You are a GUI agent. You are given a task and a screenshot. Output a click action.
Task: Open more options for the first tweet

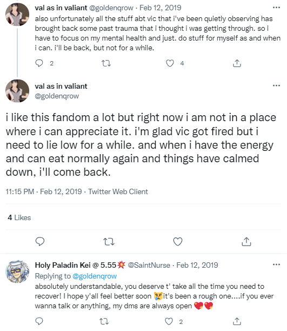276,8
